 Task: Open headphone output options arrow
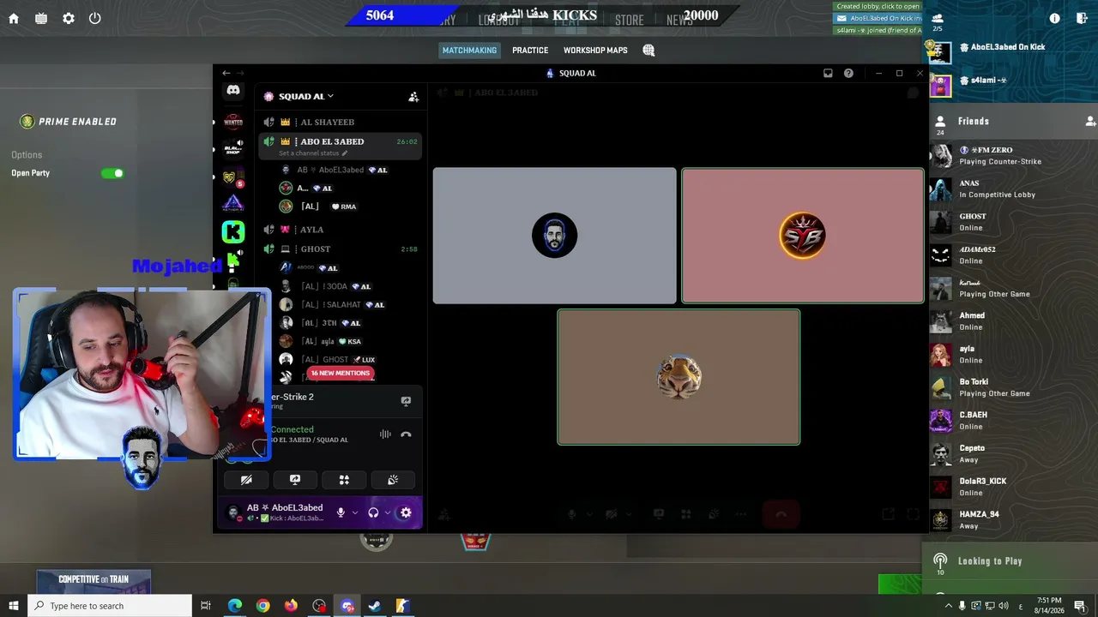[388, 512]
